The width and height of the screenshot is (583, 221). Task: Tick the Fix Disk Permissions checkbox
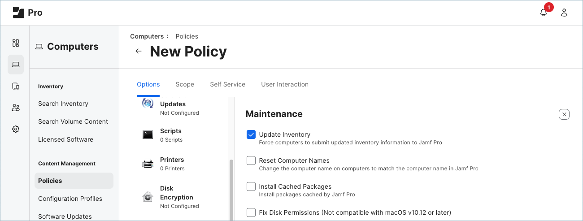pos(251,212)
